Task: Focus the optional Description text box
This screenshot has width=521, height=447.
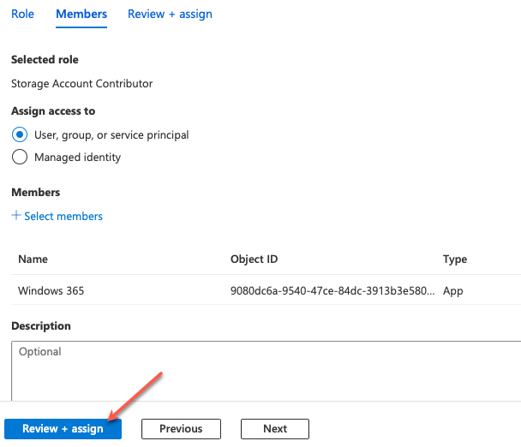Action: 266,371
